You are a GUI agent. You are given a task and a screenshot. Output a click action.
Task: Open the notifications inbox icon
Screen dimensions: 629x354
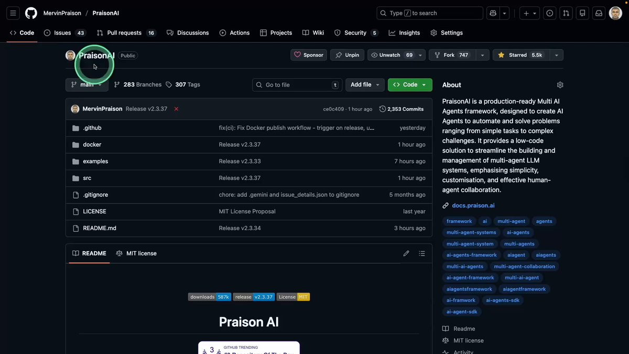[x=599, y=13]
